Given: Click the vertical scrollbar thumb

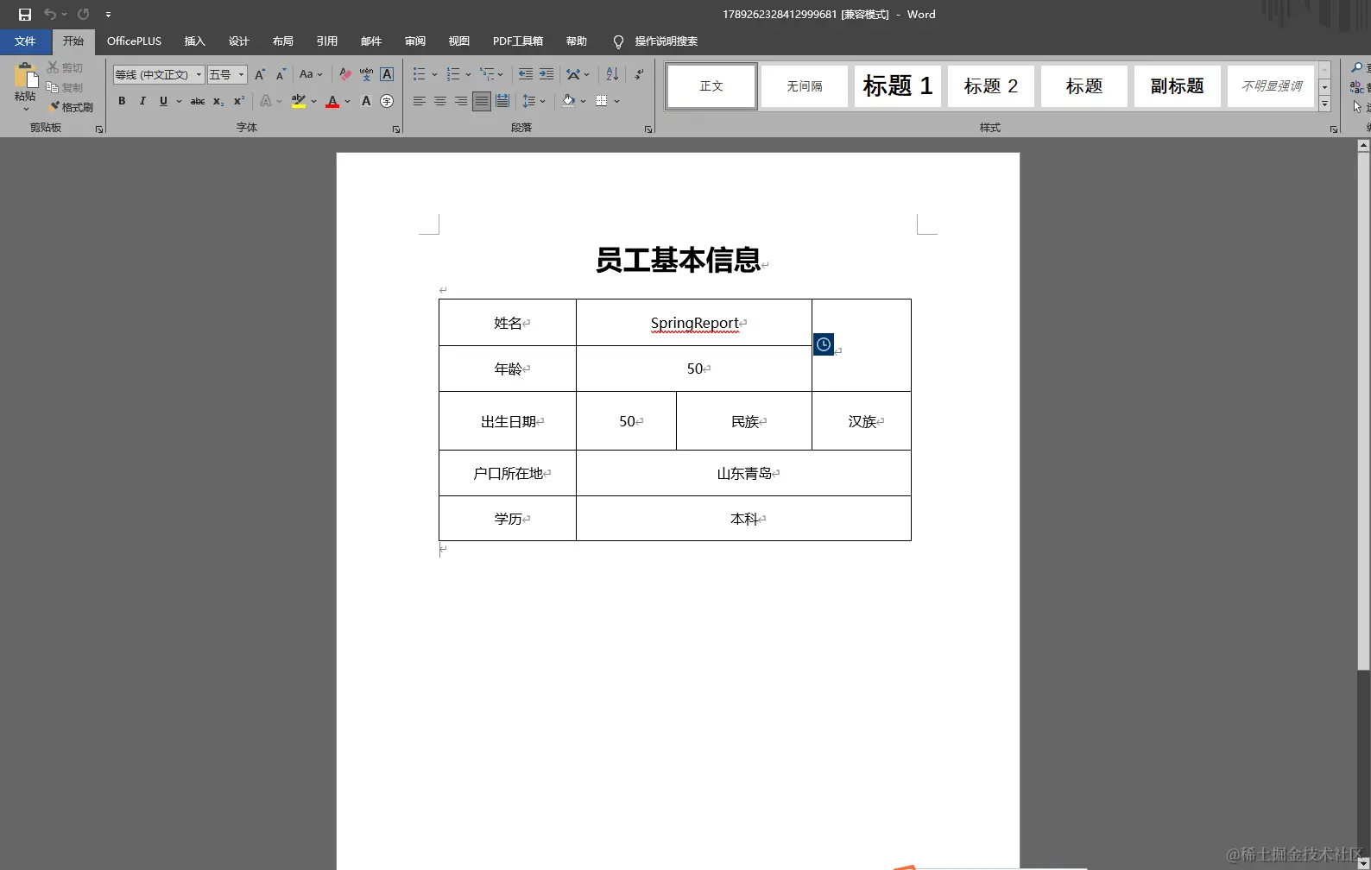Looking at the screenshot, I should click(x=1363, y=410).
